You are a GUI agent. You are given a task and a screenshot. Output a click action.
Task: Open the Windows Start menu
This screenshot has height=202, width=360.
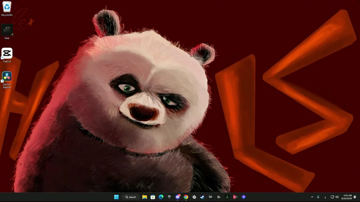(116, 197)
